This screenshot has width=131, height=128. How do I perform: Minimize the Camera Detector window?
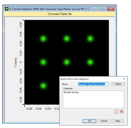coord(95,9)
